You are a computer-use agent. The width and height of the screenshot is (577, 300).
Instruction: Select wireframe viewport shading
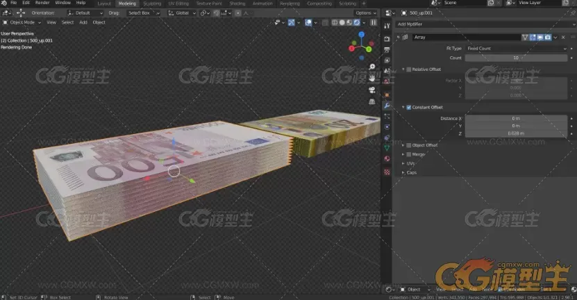pos(335,22)
